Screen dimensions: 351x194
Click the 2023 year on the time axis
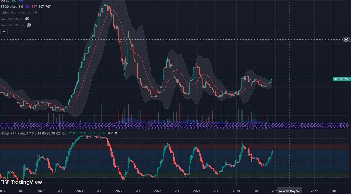pyautogui.click(x=158, y=191)
